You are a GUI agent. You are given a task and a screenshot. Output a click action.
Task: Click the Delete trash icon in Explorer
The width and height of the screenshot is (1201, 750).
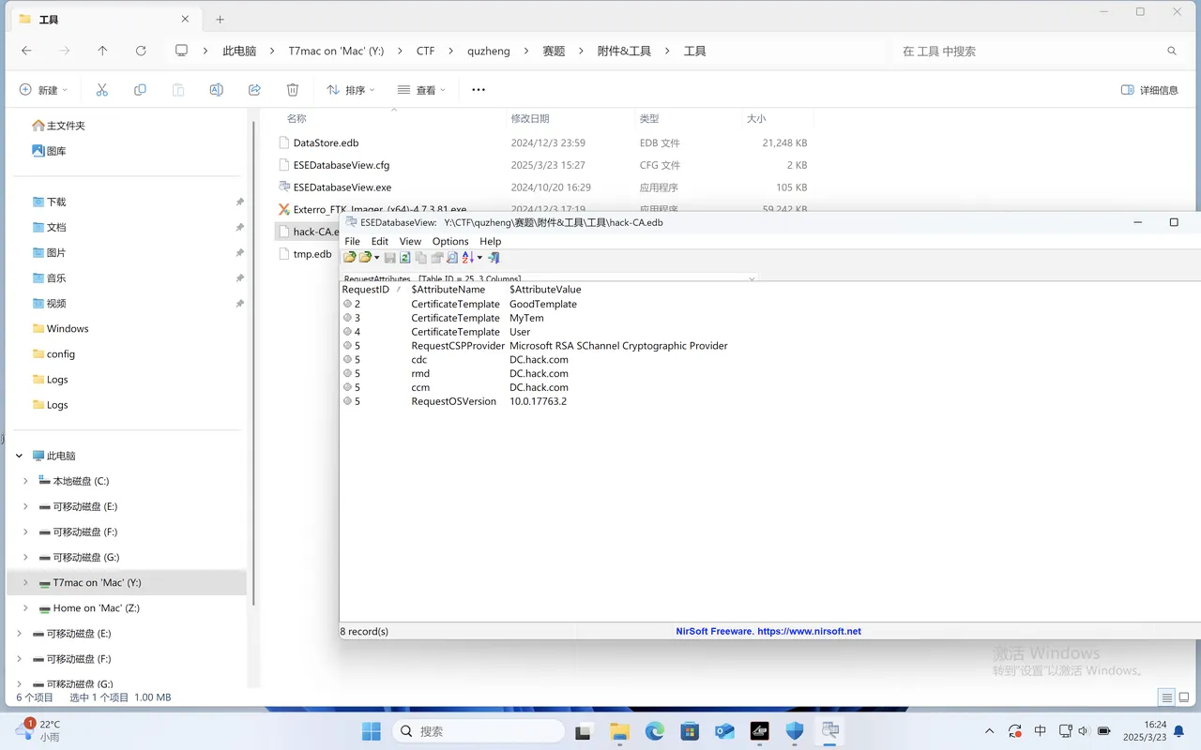(293, 90)
